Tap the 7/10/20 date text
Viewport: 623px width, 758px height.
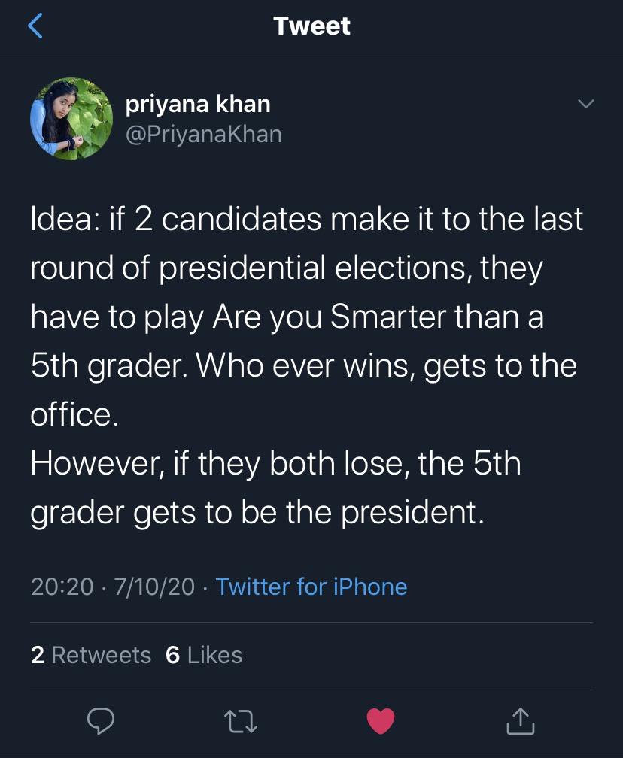[154, 587]
